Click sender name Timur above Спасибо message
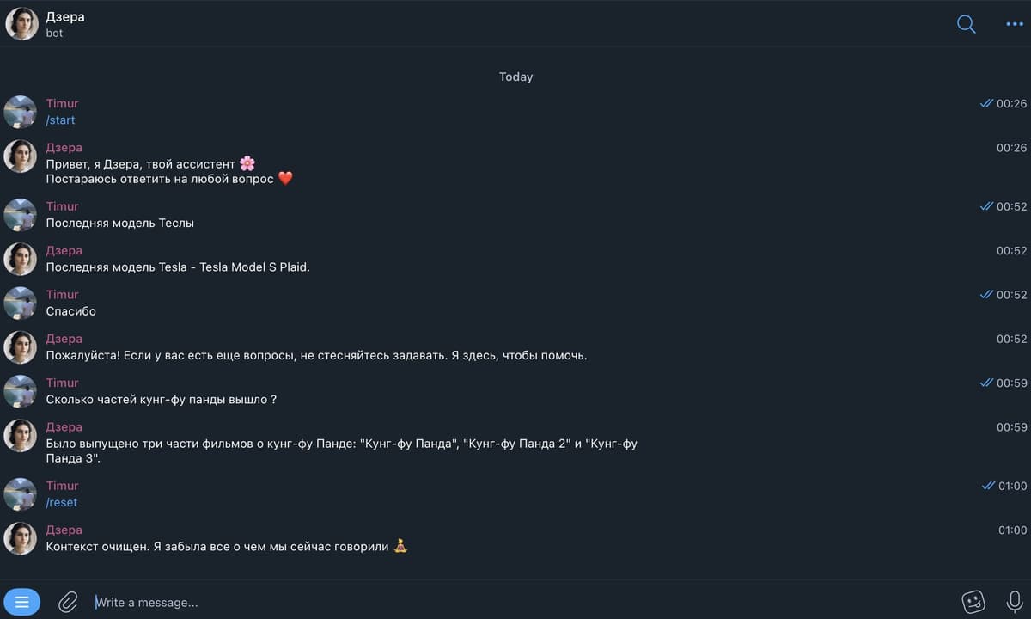This screenshot has width=1031, height=619. [62, 294]
